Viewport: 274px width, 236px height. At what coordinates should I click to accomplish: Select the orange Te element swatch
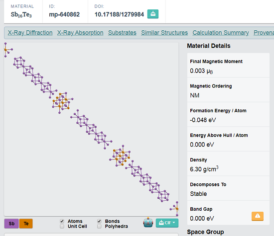pyautogui.click(x=26, y=224)
